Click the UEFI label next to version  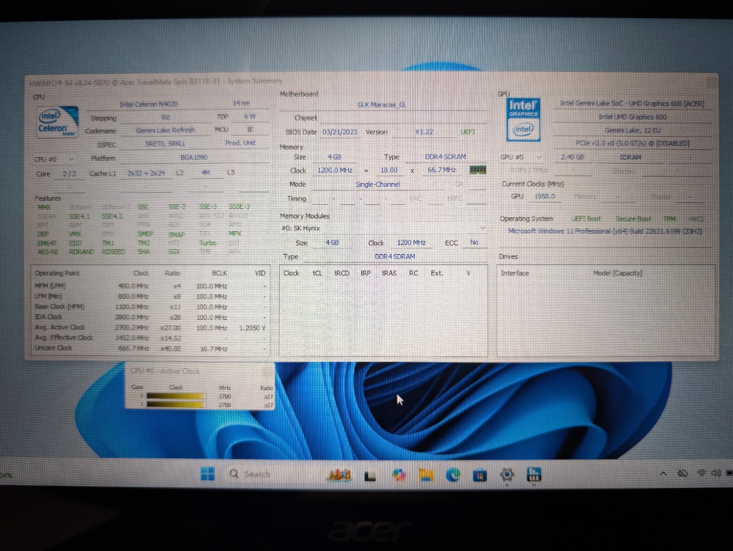pyautogui.click(x=467, y=132)
